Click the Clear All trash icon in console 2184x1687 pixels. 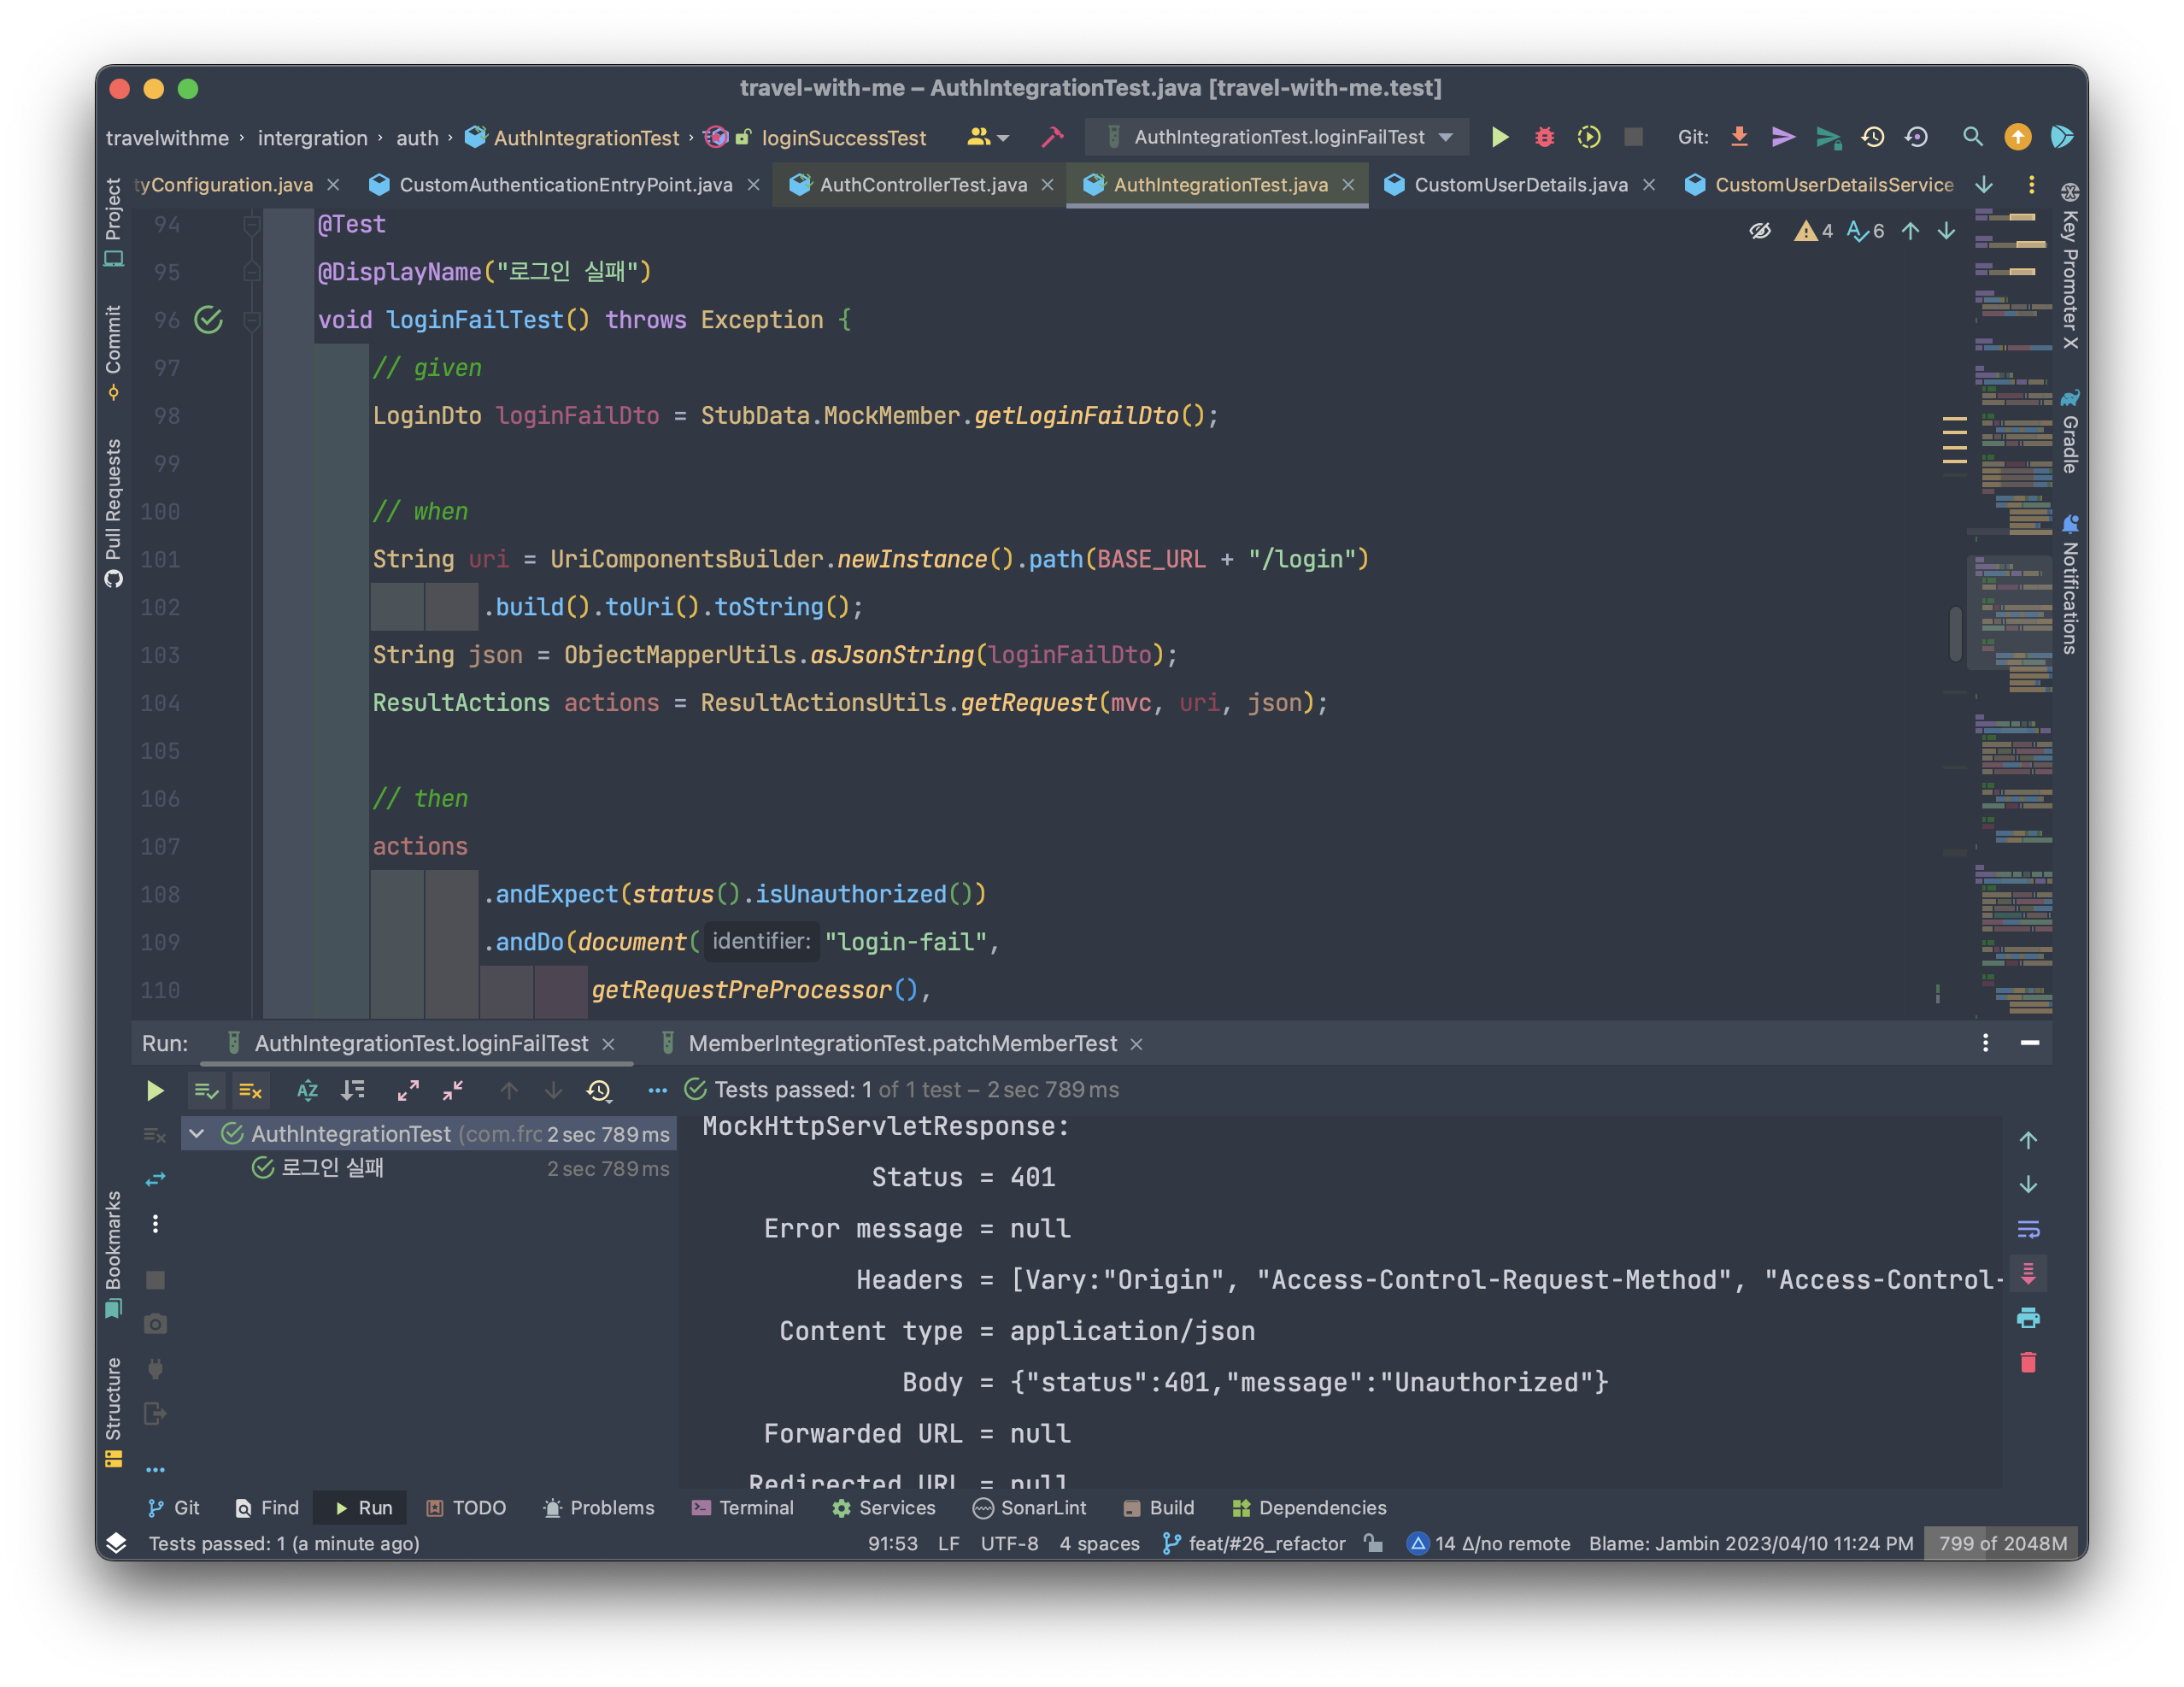point(2028,1362)
